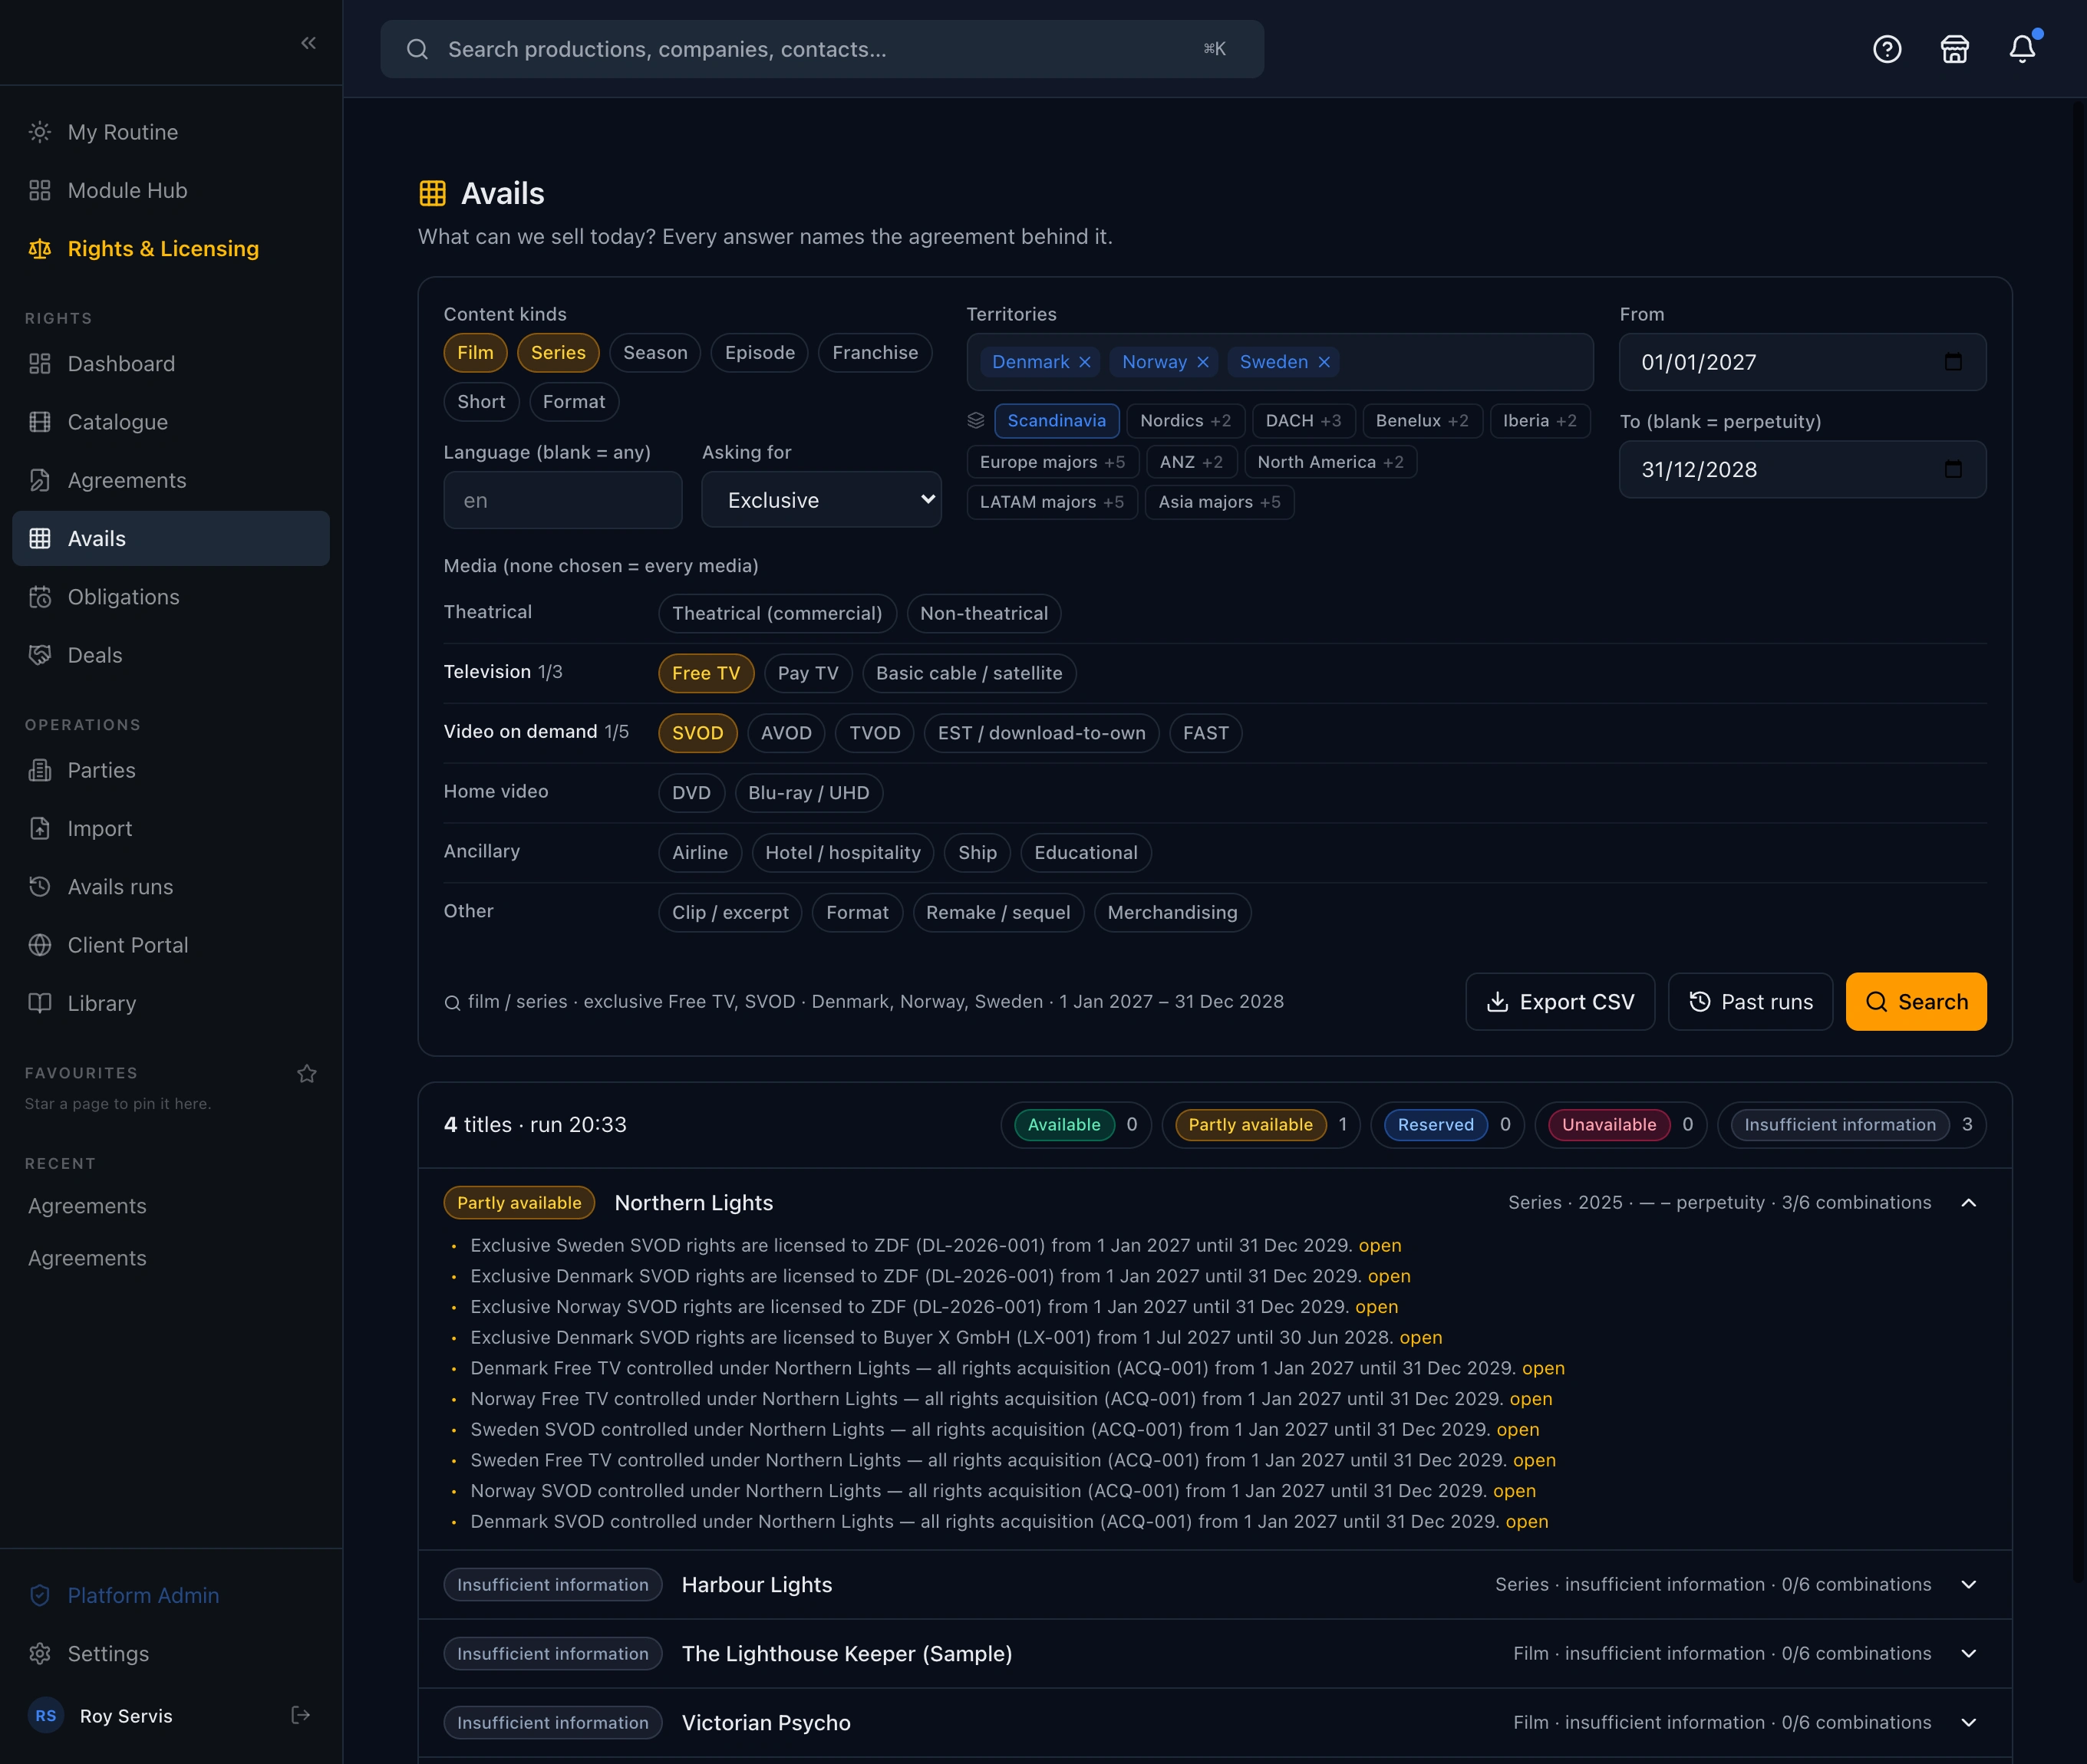Viewport: 2087px width, 1764px height.
Task: Collapse the sidebar with the double-chevron icon
Action: click(x=308, y=43)
